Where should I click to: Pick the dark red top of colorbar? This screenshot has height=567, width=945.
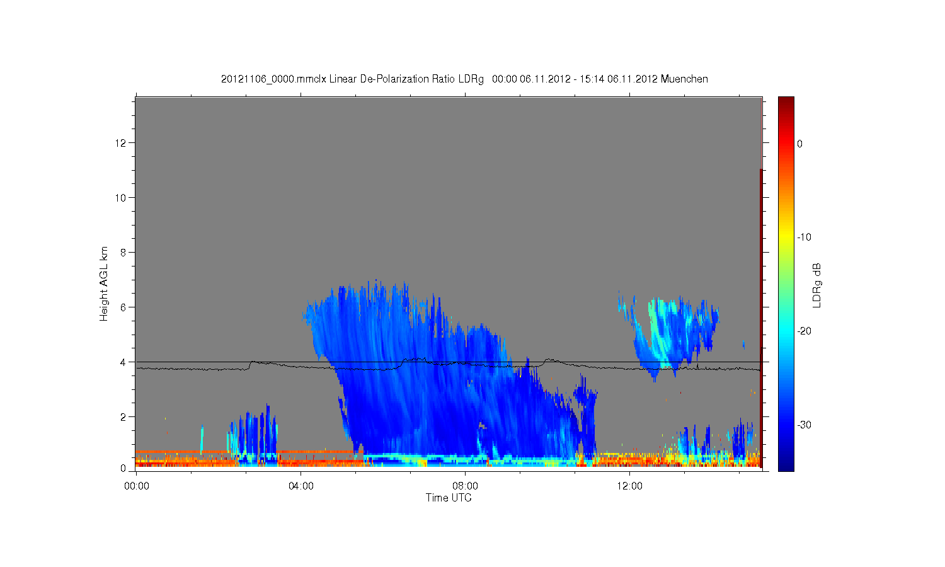click(x=786, y=102)
